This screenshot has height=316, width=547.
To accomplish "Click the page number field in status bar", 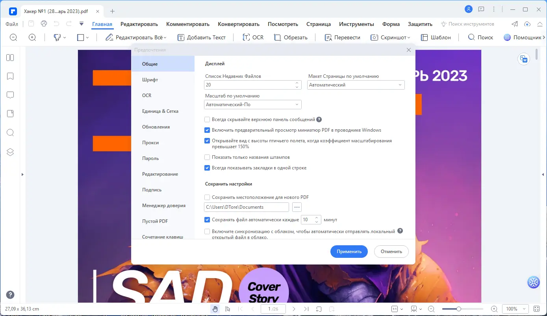I will (x=273, y=309).
